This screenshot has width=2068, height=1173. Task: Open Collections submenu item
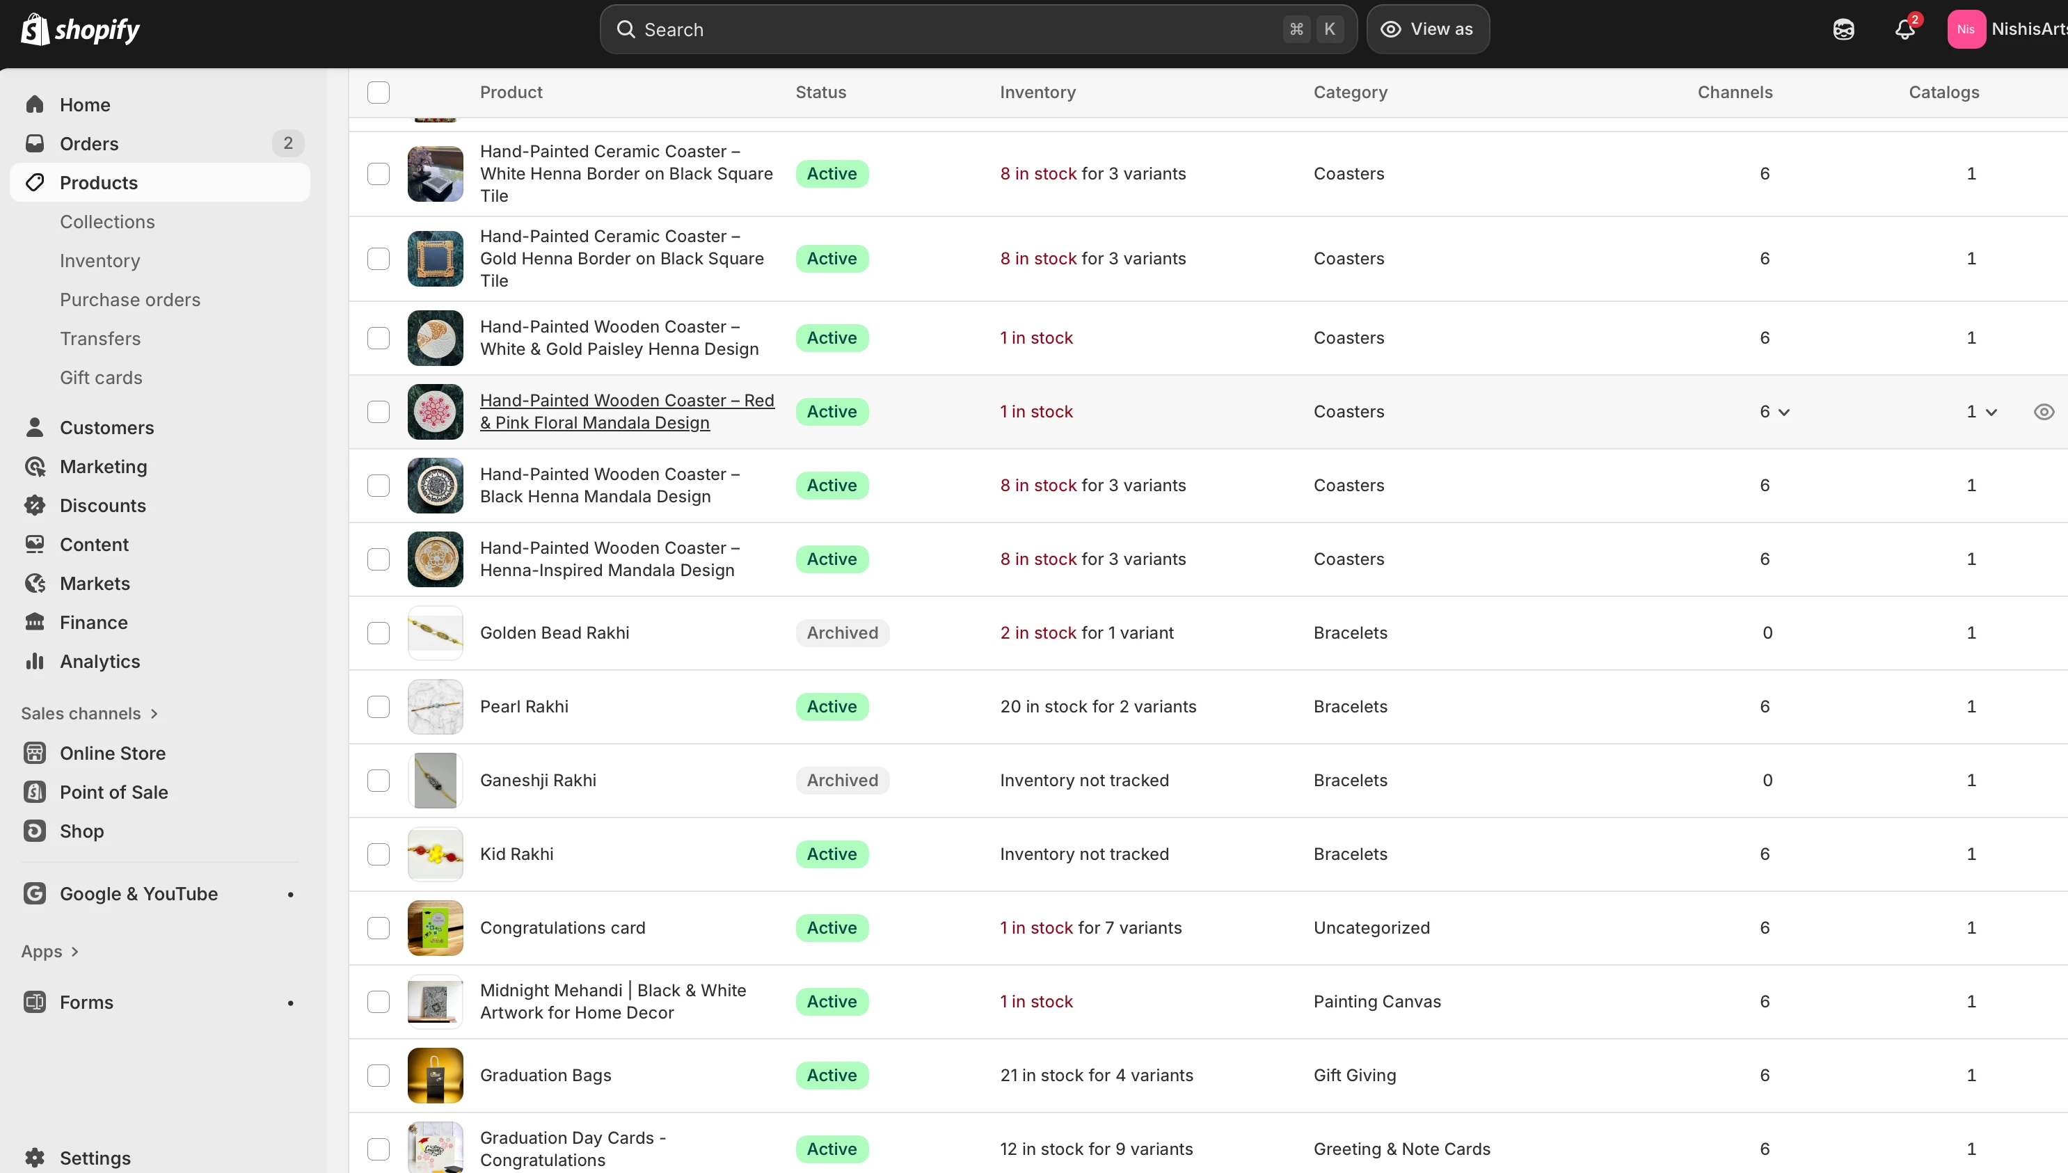pyautogui.click(x=107, y=221)
